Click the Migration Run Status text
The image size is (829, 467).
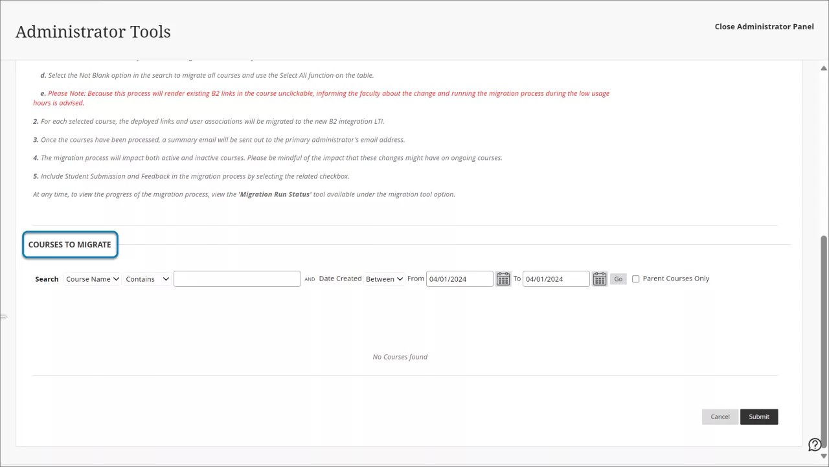(274, 194)
